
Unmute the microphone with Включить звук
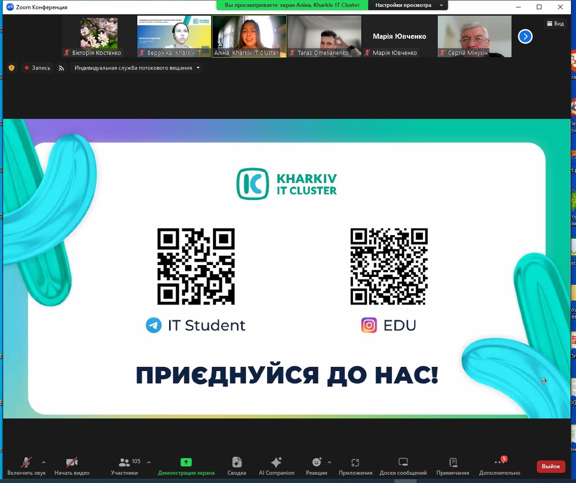point(26,466)
